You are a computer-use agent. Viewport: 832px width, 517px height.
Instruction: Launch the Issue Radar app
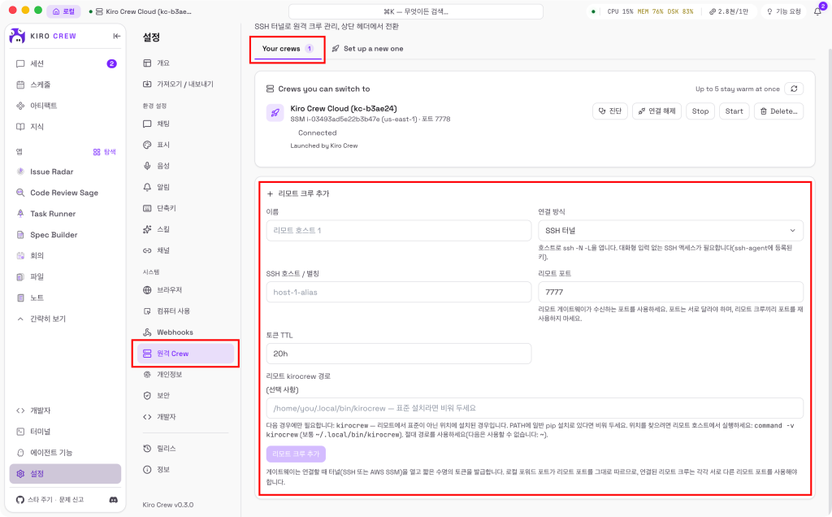point(65,172)
